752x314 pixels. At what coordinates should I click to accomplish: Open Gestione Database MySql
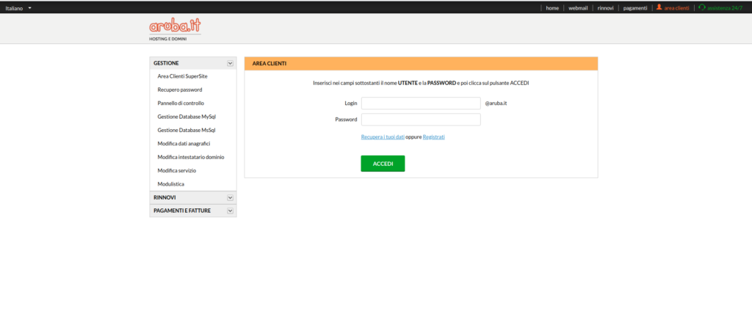[x=187, y=117]
